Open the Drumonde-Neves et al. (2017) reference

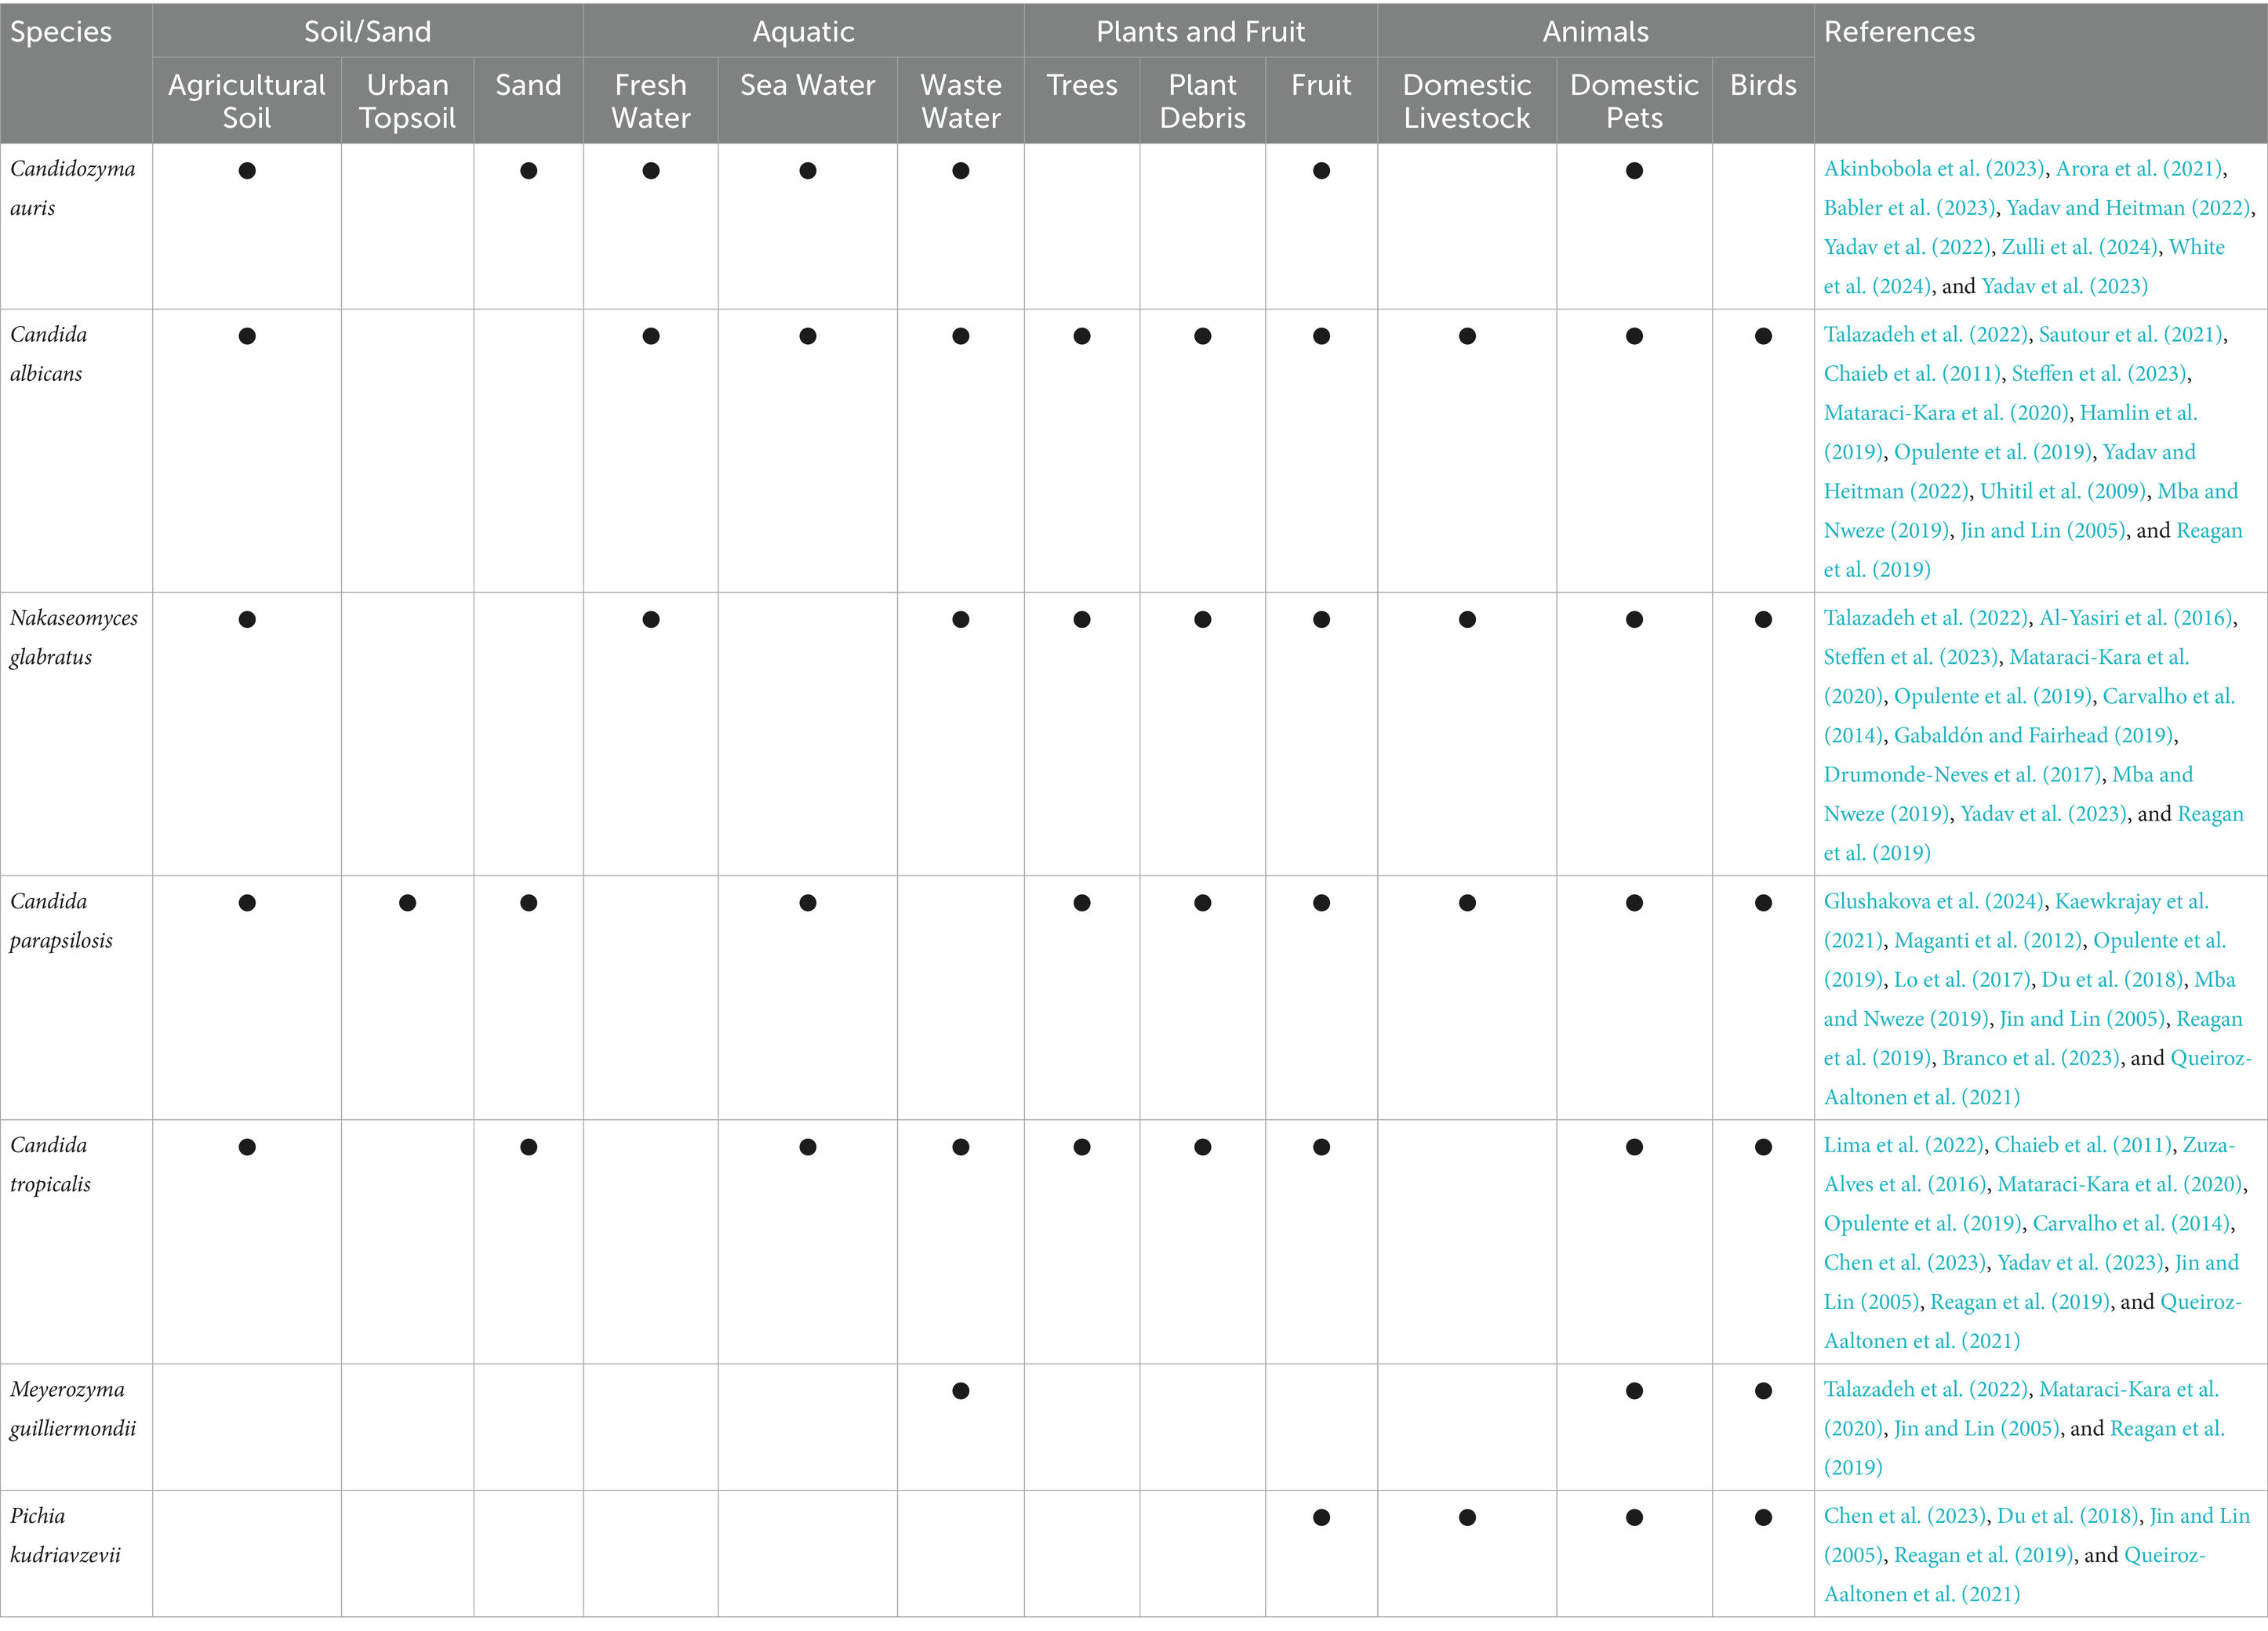point(1963,774)
